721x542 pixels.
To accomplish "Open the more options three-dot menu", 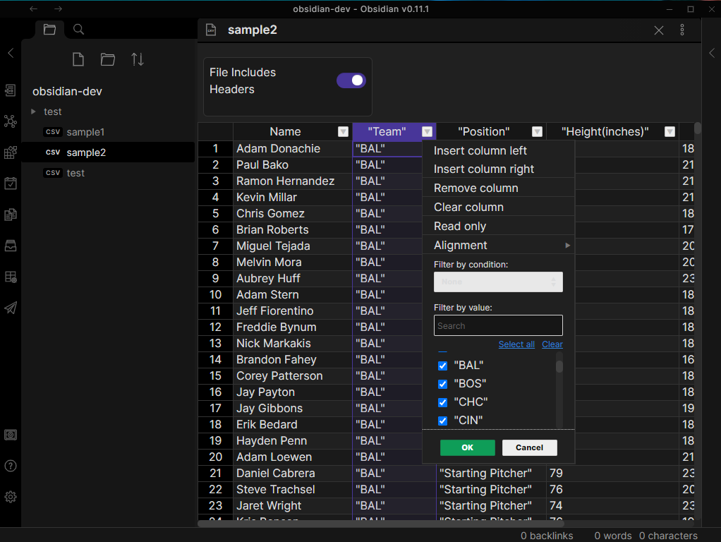I will 682,30.
